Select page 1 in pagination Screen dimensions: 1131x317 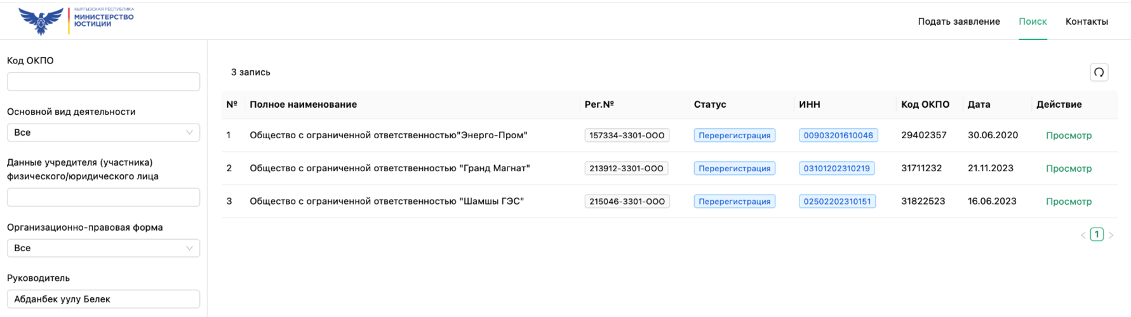pos(1097,235)
